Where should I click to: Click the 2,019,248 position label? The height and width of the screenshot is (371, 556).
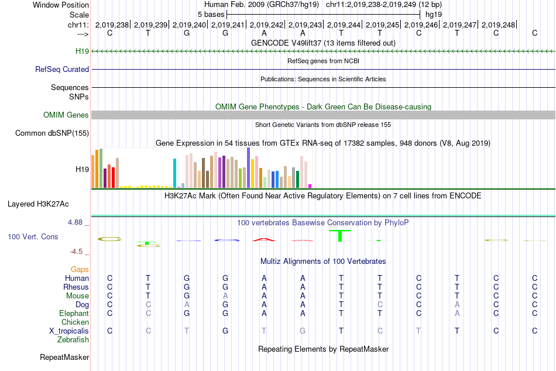[x=498, y=25]
